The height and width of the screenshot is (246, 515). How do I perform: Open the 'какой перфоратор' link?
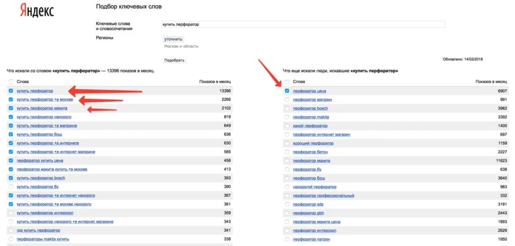pos(310,126)
